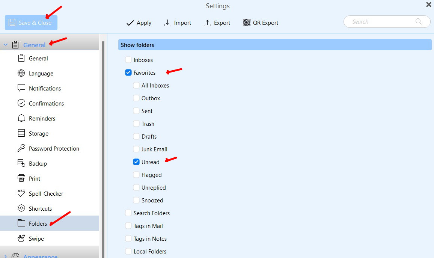Click the Folders folder icon
Image resolution: width=434 pixels, height=258 pixels.
[21, 223]
